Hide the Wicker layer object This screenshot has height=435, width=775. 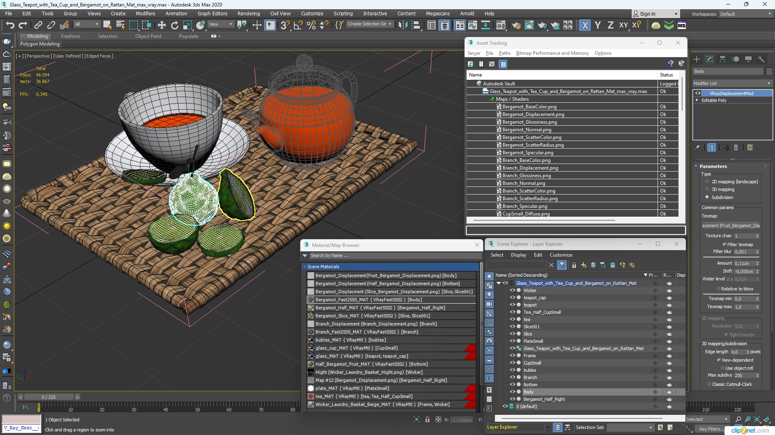(513, 290)
